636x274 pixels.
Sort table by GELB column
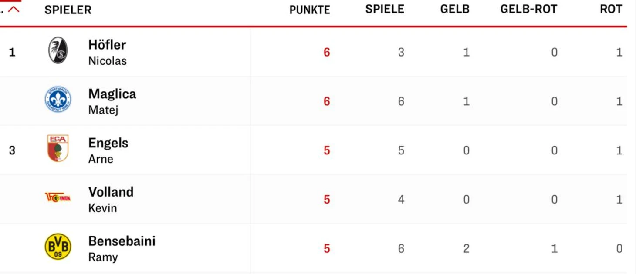455,10
